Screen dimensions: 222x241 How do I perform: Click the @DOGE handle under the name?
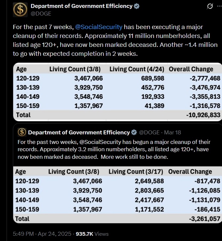(41, 14)
